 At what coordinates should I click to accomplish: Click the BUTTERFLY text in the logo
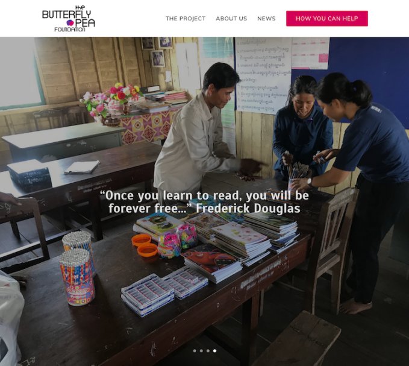pyautogui.click(x=66, y=14)
